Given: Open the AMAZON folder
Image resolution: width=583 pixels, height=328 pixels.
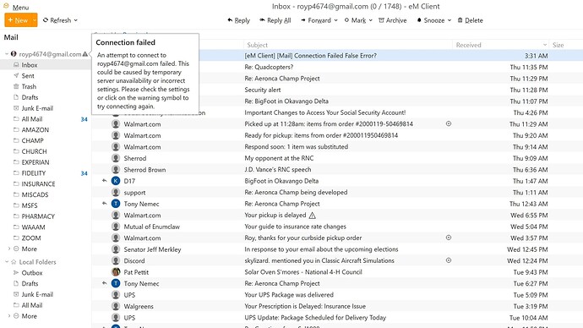Looking at the screenshot, I should tap(46, 130).
